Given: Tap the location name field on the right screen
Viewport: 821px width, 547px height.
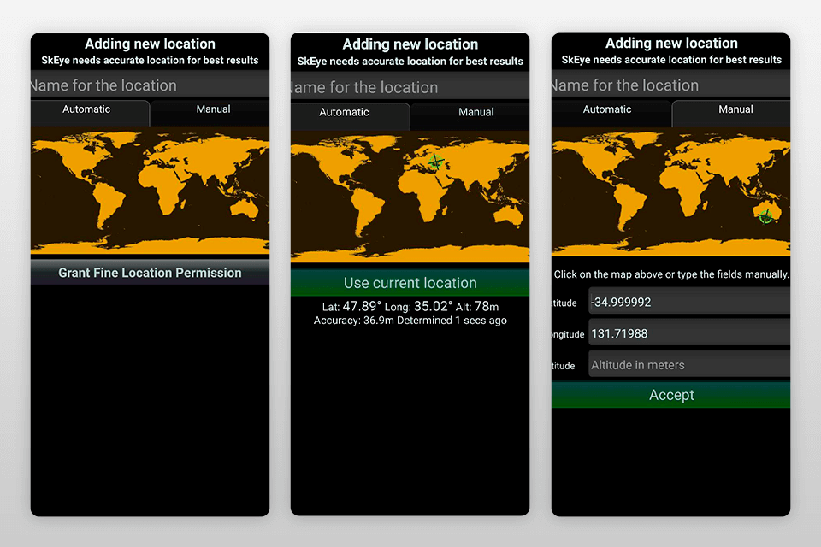Looking at the screenshot, I should (670, 85).
